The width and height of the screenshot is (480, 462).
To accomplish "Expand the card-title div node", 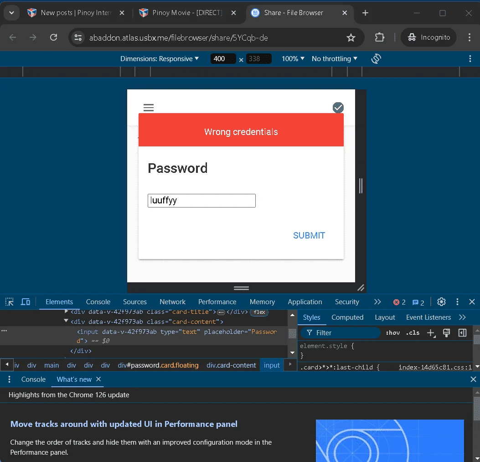I will (x=66, y=311).
